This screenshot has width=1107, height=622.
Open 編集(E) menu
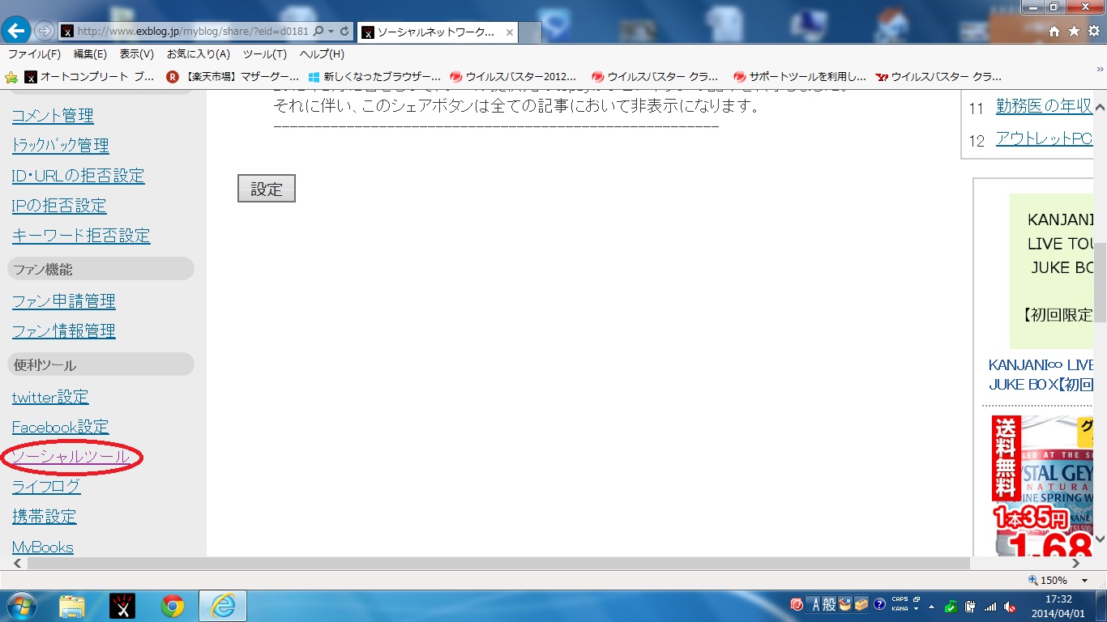pyautogui.click(x=90, y=54)
